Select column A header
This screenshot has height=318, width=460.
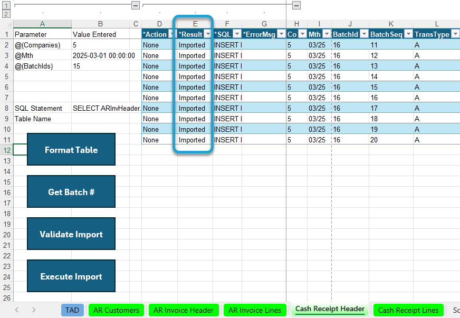click(42, 24)
